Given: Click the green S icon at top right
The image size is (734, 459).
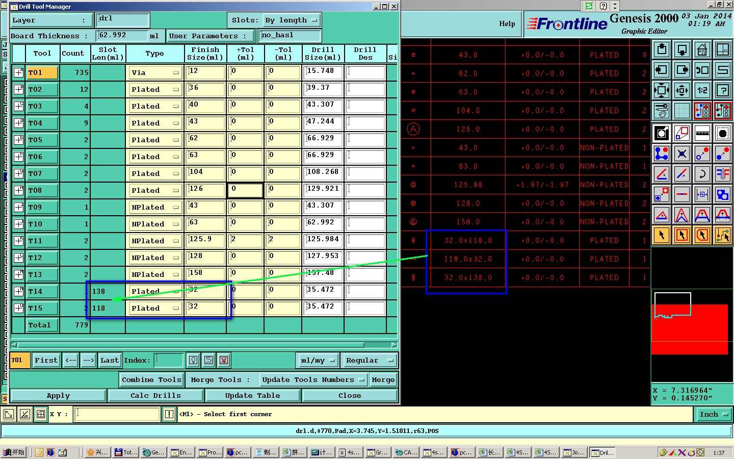Looking at the screenshot, I should [589, 6].
